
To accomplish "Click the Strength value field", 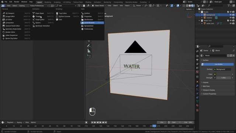I will pyautogui.click(x=223, y=78).
